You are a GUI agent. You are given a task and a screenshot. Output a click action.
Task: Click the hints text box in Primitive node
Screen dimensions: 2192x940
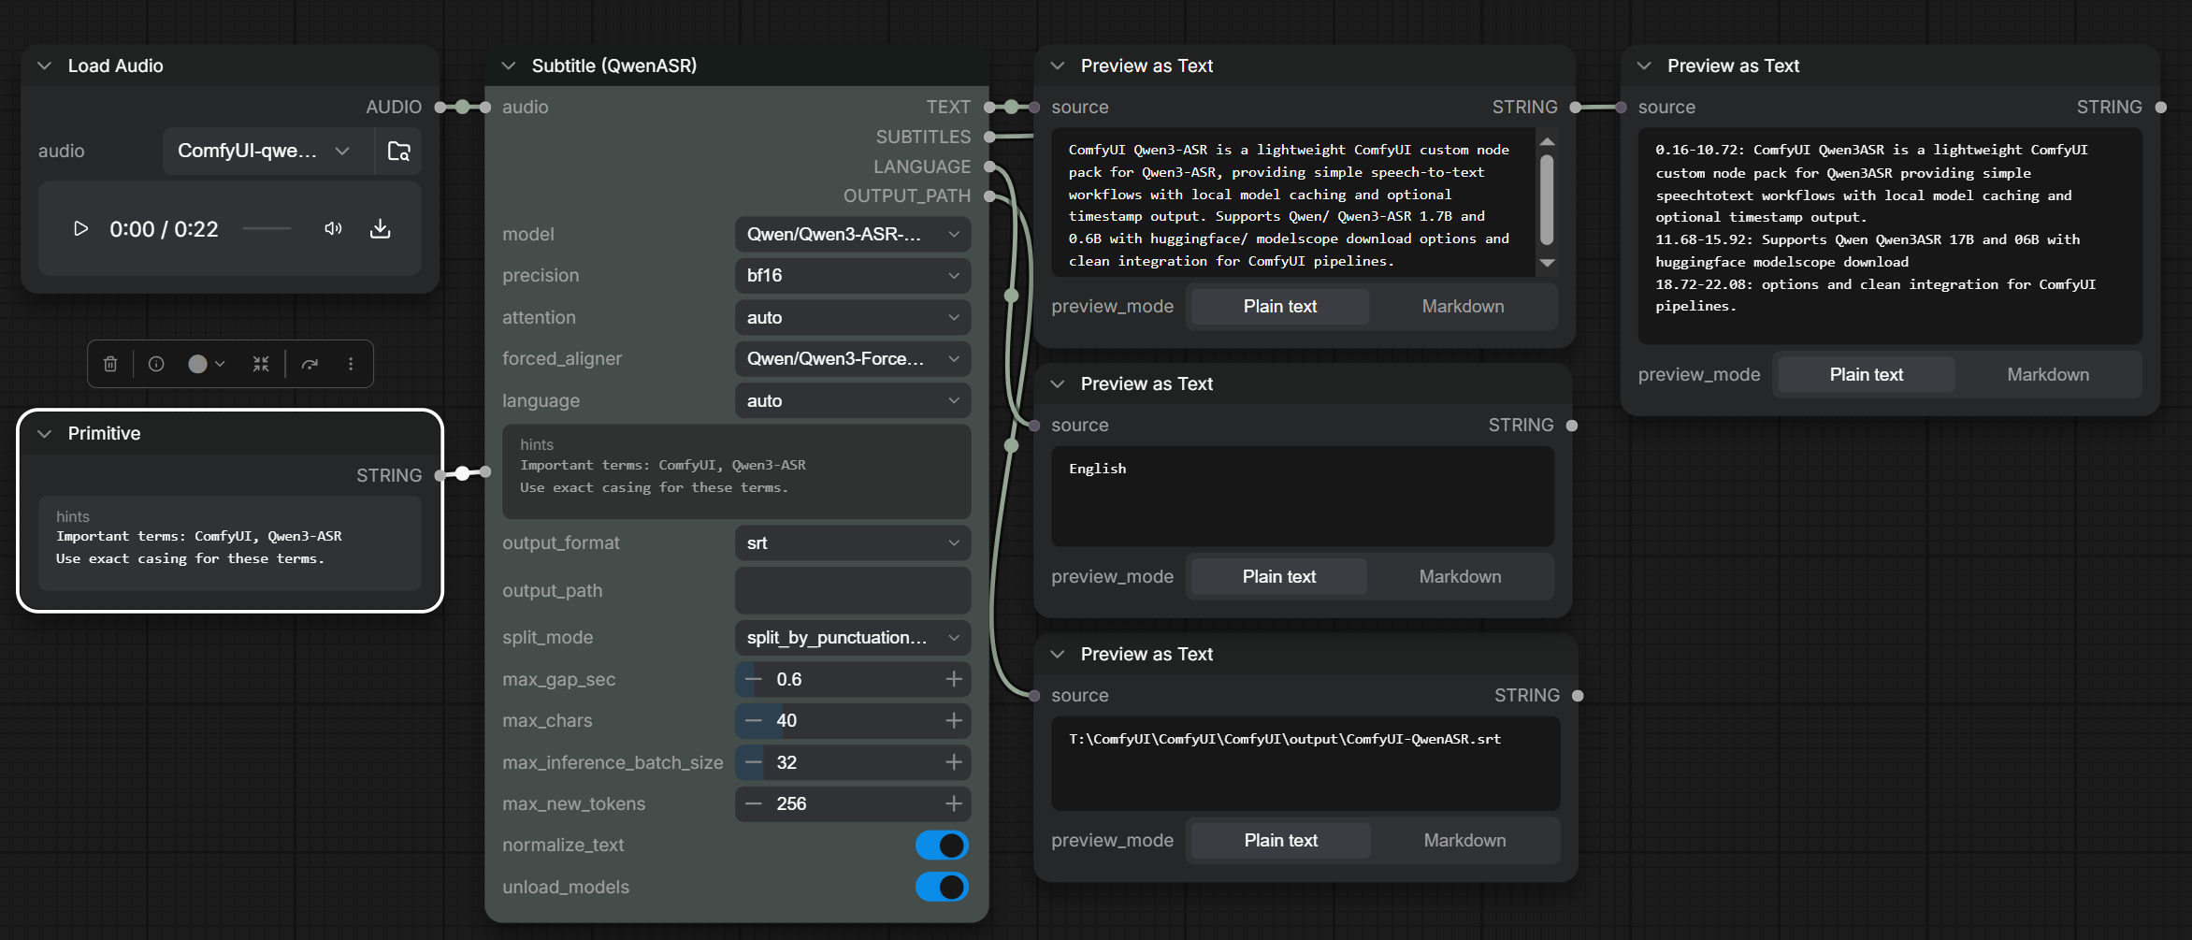pos(230,543)
